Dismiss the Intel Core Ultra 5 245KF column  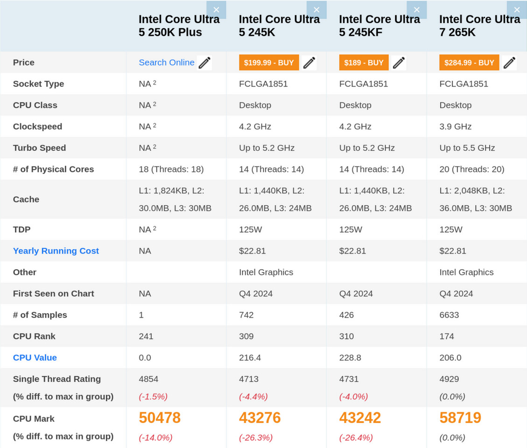[416, 9]
